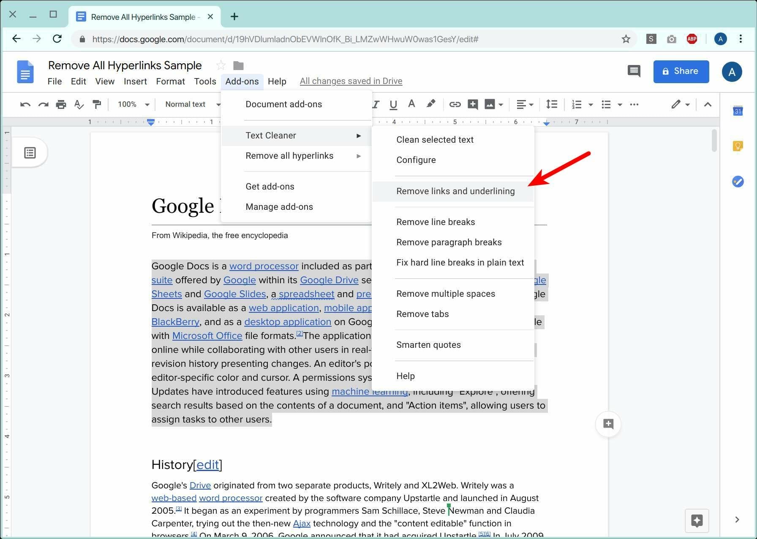Click the Share button
The width and height of the screenshot is (757, 539).
tap(681, 71)
